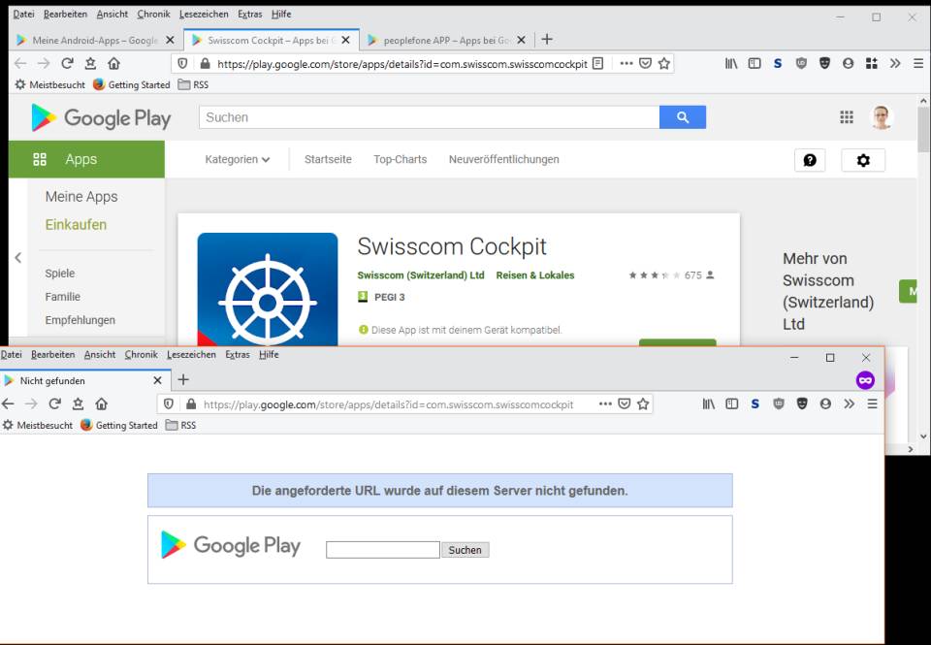Expand the toolbar overflow chevron in the Swisscom Cockpit window
Image resolution: width=931 pixels, height=645 pixels.
[x=895, y=64]
